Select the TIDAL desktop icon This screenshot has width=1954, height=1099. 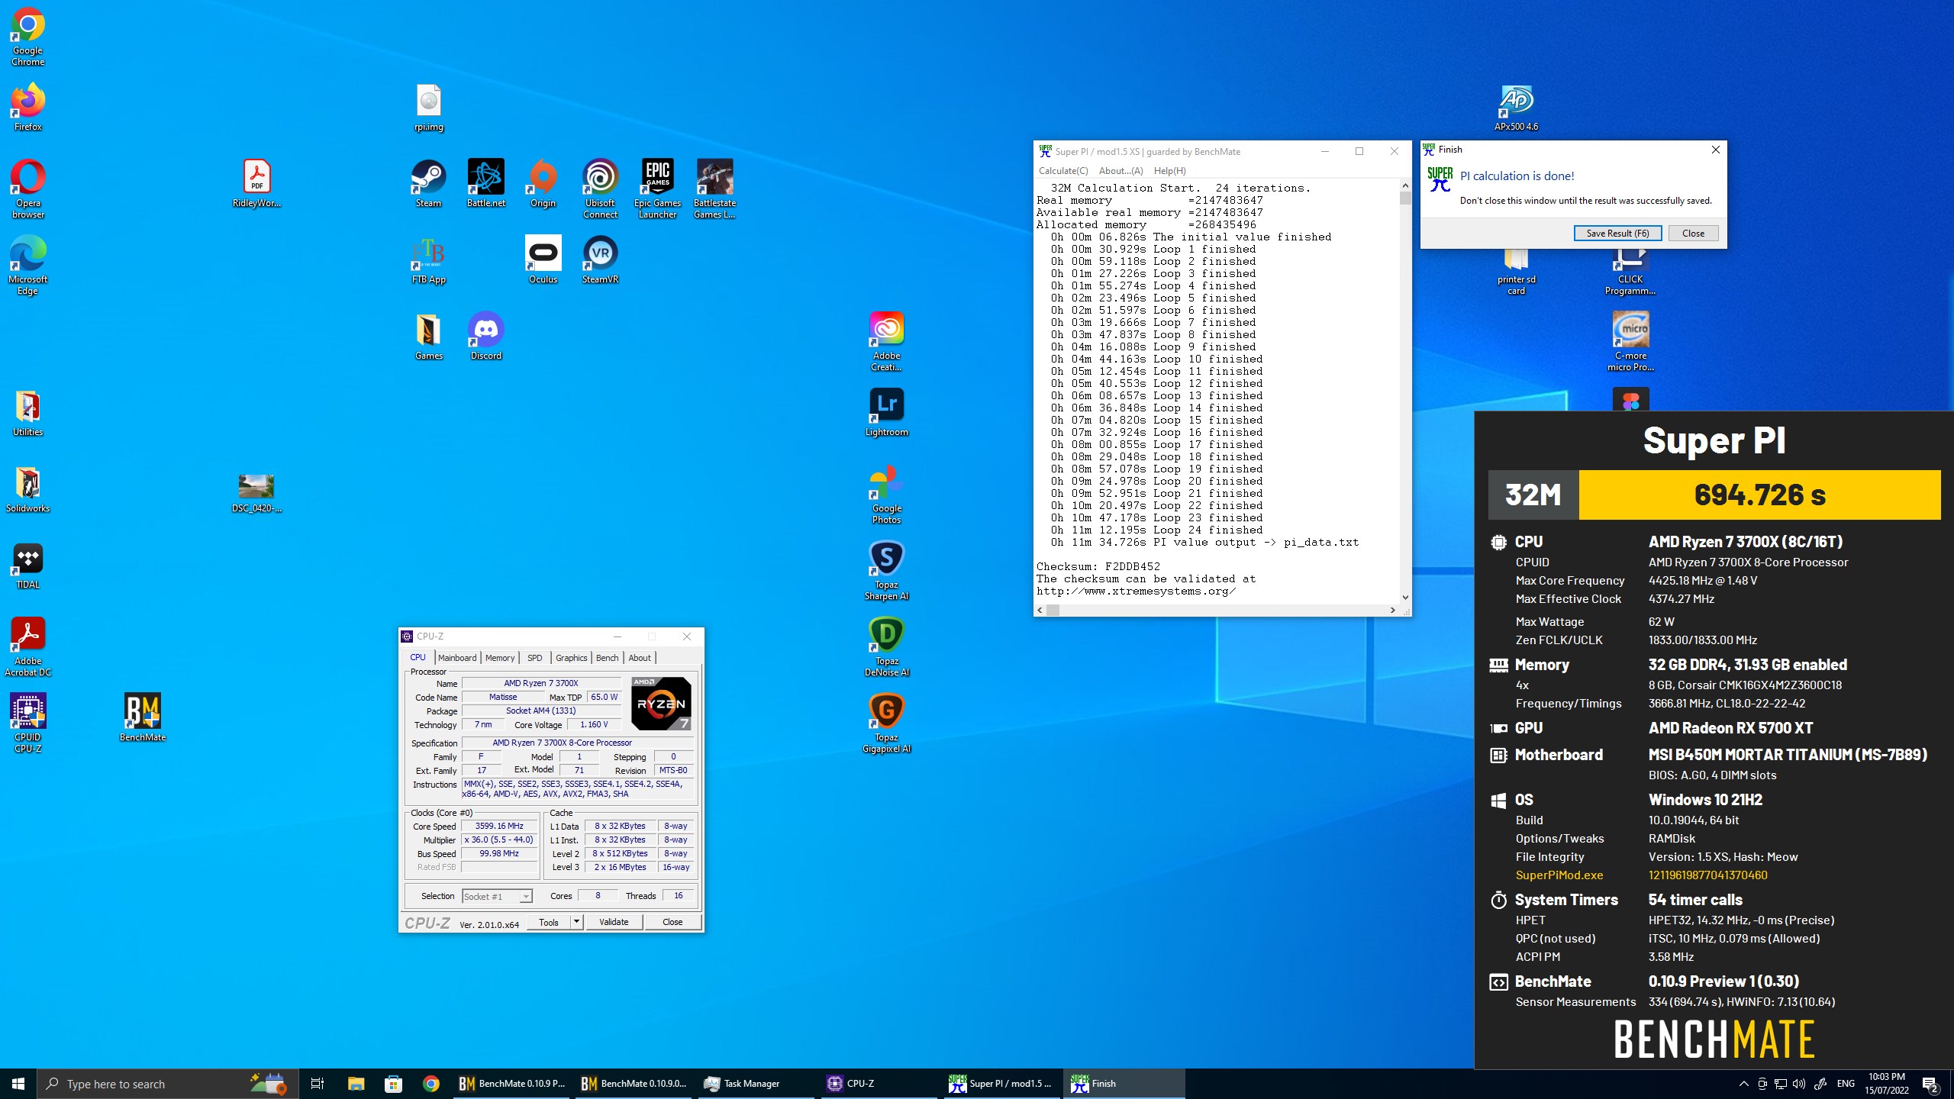pos(27,565)
